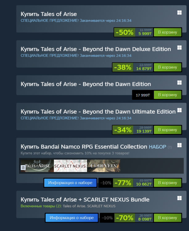Add Beyond the Dawn Deluxe Edition to cart

coord(167,67)
